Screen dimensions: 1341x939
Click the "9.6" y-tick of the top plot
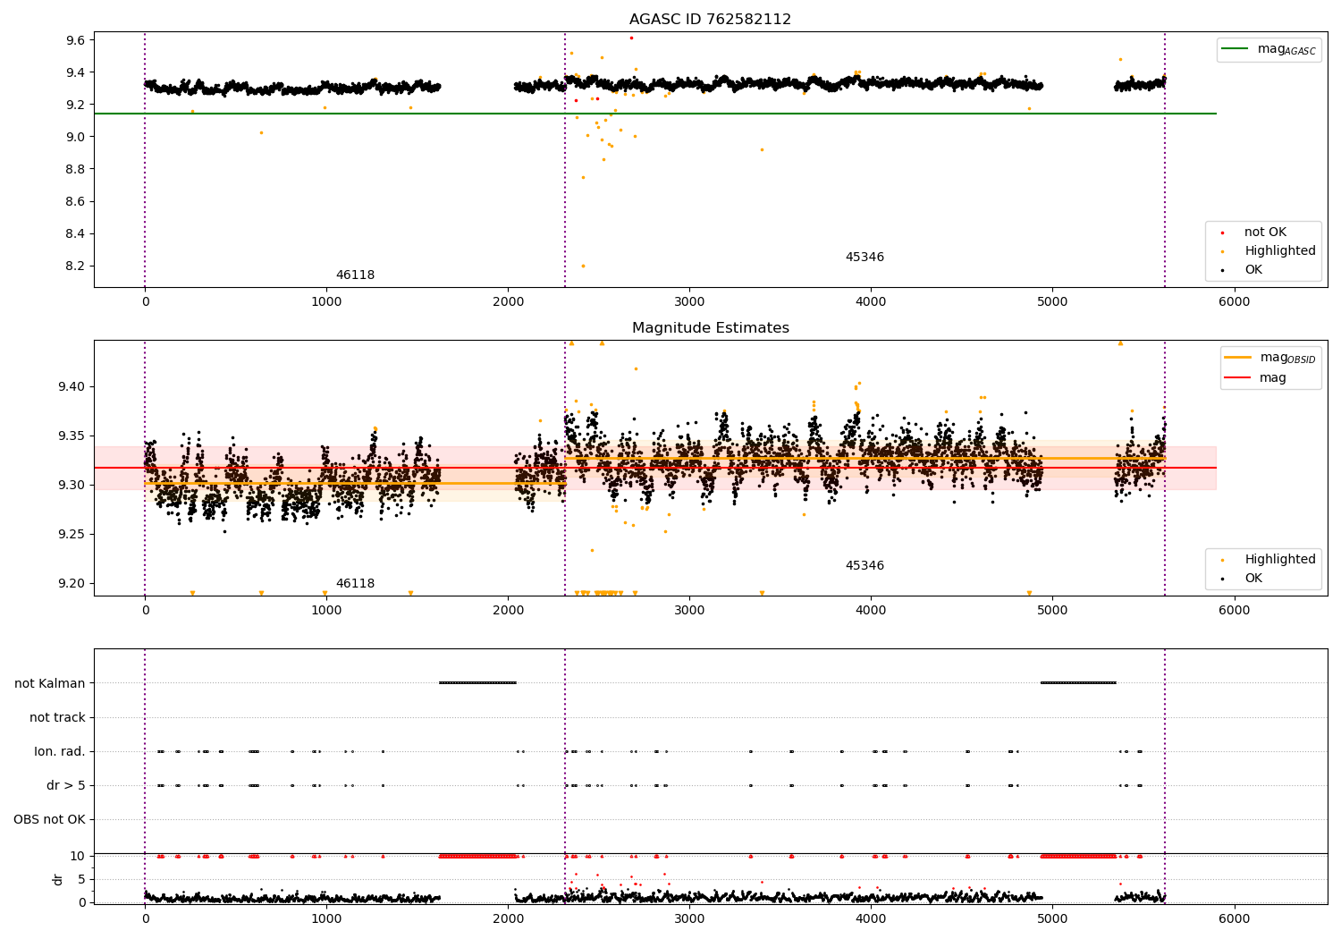click(x=75, y=40)
